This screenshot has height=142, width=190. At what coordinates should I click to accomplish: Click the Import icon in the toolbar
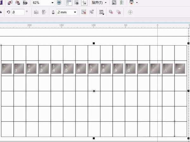pyautogui.click(x=10, y=3)
